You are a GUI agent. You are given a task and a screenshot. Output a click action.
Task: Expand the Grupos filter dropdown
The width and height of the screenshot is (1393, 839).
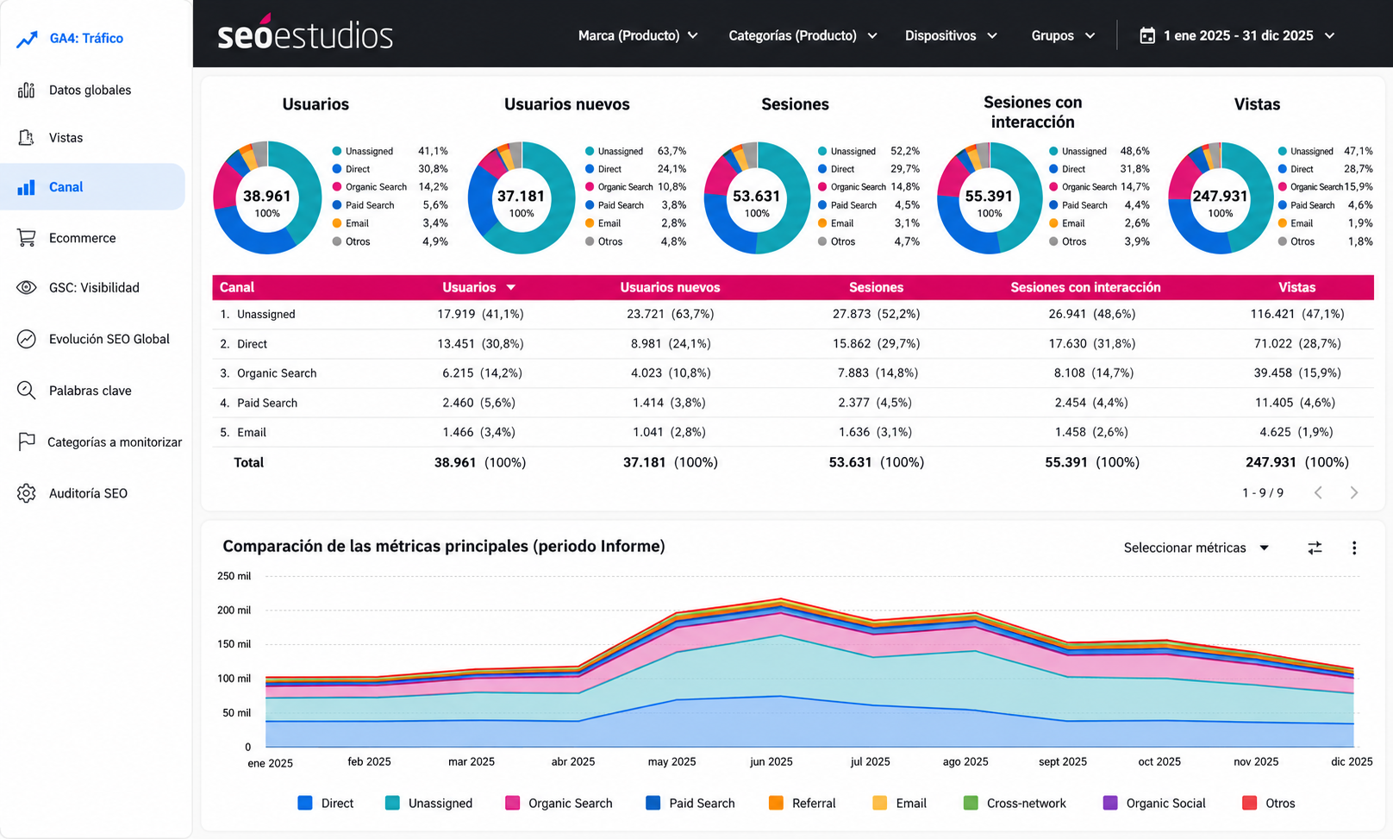tap(1063, 35)
